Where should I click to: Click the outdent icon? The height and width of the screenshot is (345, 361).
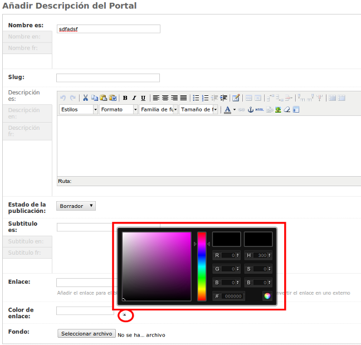coord(214,98)
